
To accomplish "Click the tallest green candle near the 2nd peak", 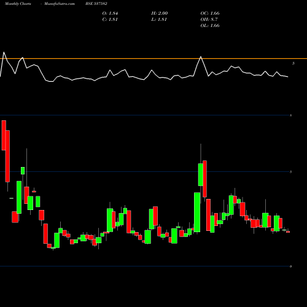I will (x=197, y=212).
